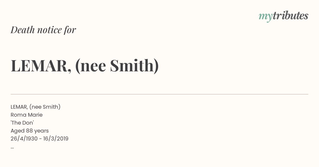Click the death date '16/3/2019'
The height and width of the screenshot is (167, 319).
click(56, 139)
